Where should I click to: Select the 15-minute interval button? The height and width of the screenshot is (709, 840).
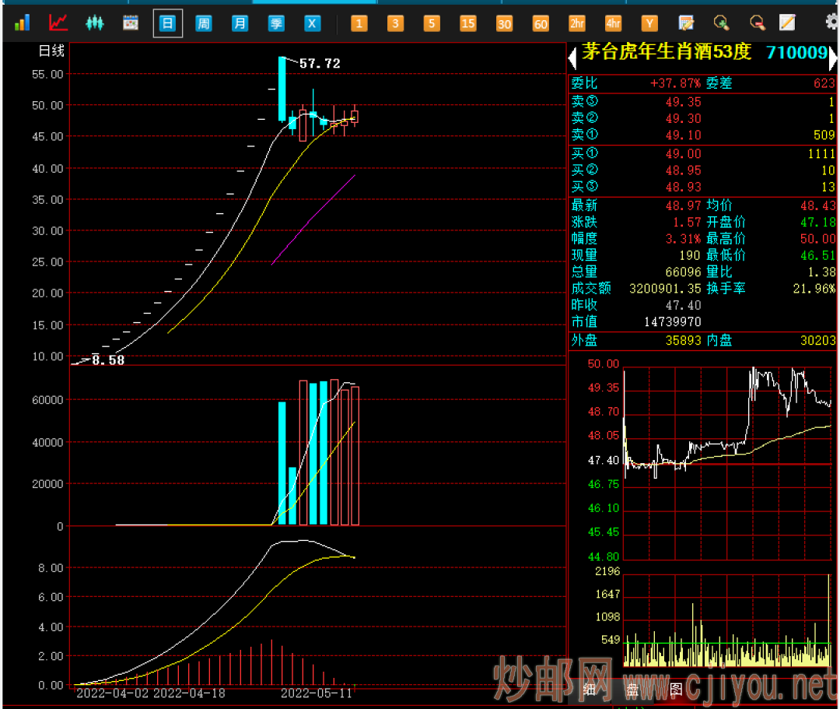click(x=467, y=23)
